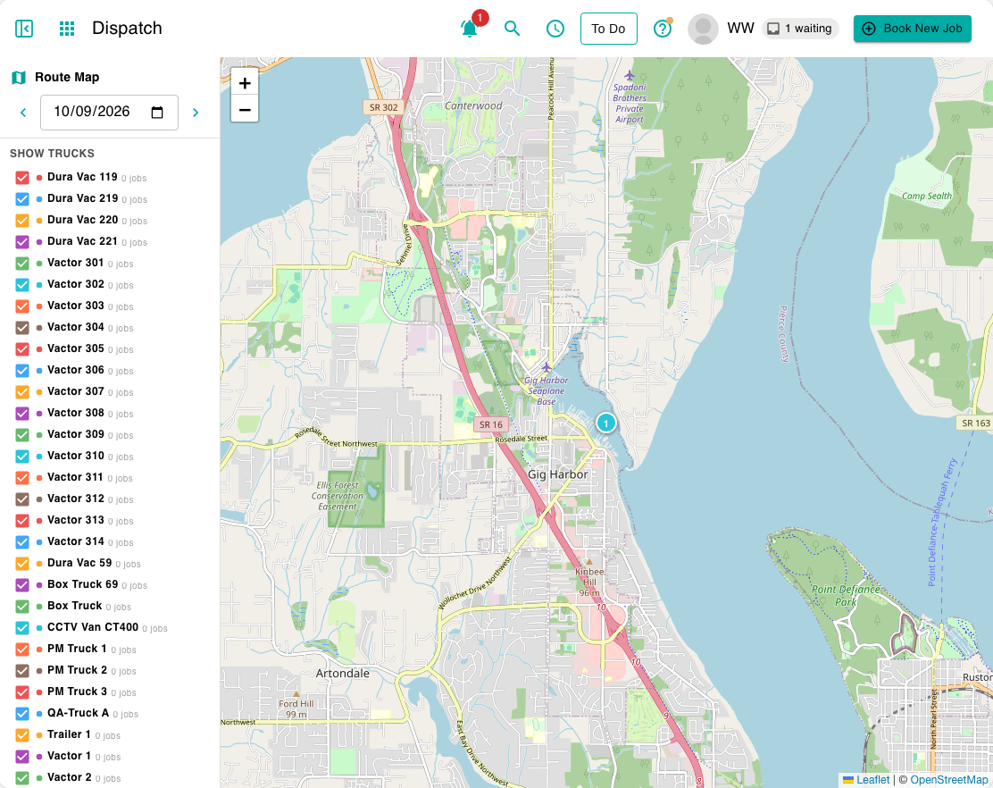
Task: Uncheck CCTV Van CT400 truck
Action: click(x=22, y=628)
